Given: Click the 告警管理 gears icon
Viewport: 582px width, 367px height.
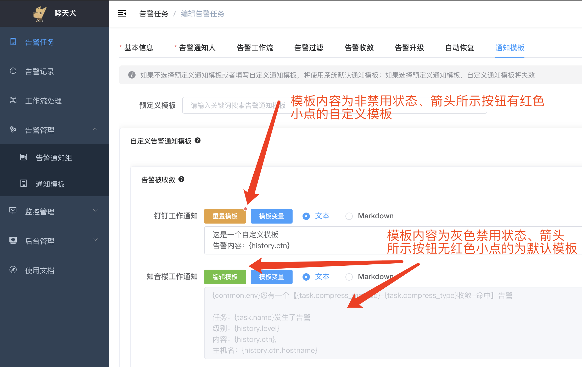Looking at the screenshot, I should pos(13,129).
